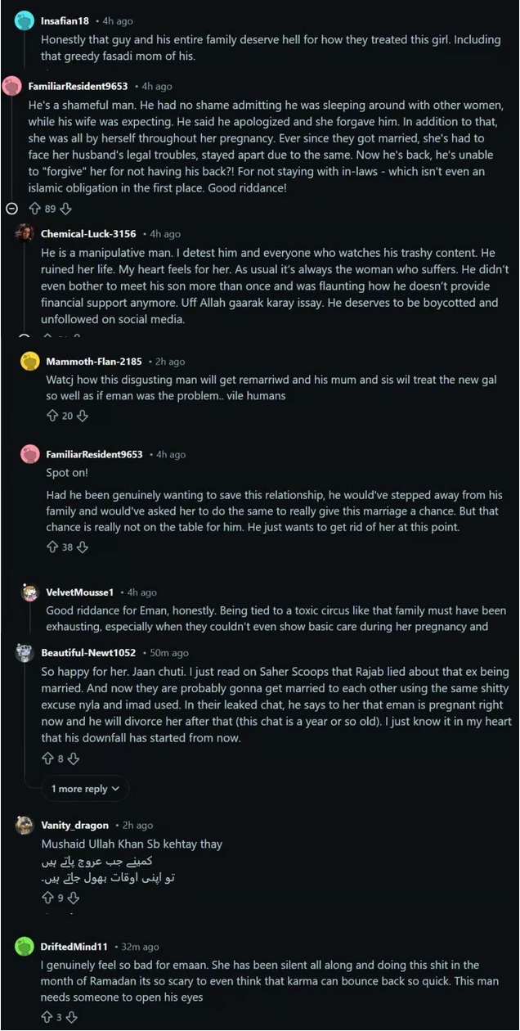Click Insafian18's teal avatar
The width and height of the screenshot is (520, 1031).
click(x=25, y=21)
